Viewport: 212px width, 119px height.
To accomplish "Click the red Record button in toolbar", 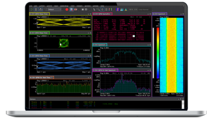I will 67,9.
